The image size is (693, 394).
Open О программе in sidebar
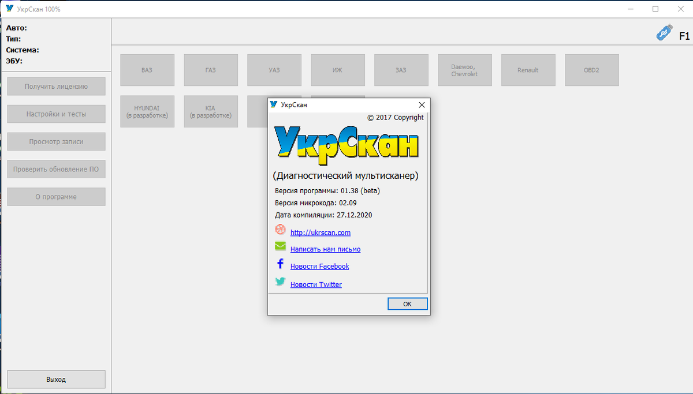click(56, 197)
